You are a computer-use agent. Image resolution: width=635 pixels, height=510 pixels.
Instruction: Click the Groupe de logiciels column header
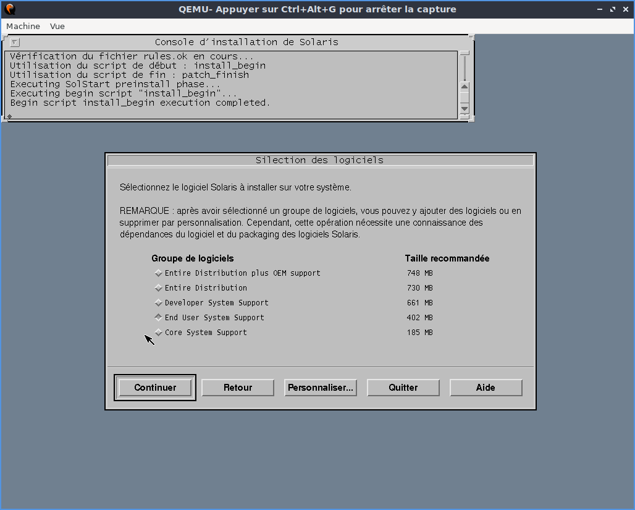pyautogui.click(x=192, y=258)
